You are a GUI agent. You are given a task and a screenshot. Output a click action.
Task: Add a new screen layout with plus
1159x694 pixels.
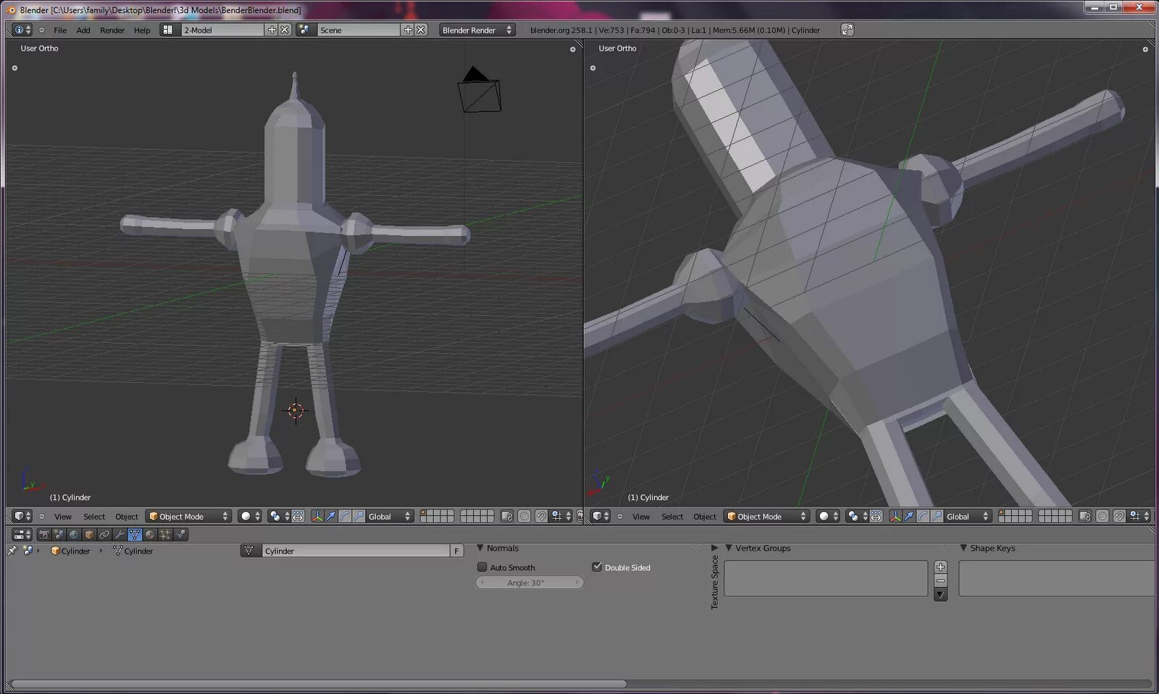pyautogui.click(x=272, y=30)
